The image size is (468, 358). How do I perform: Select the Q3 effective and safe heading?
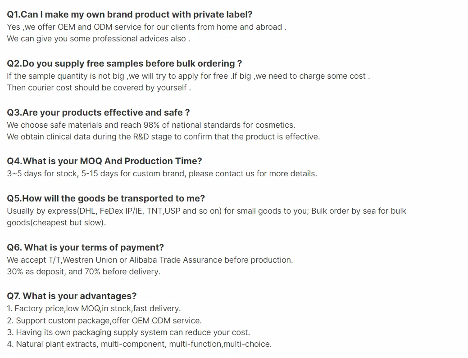98,112
